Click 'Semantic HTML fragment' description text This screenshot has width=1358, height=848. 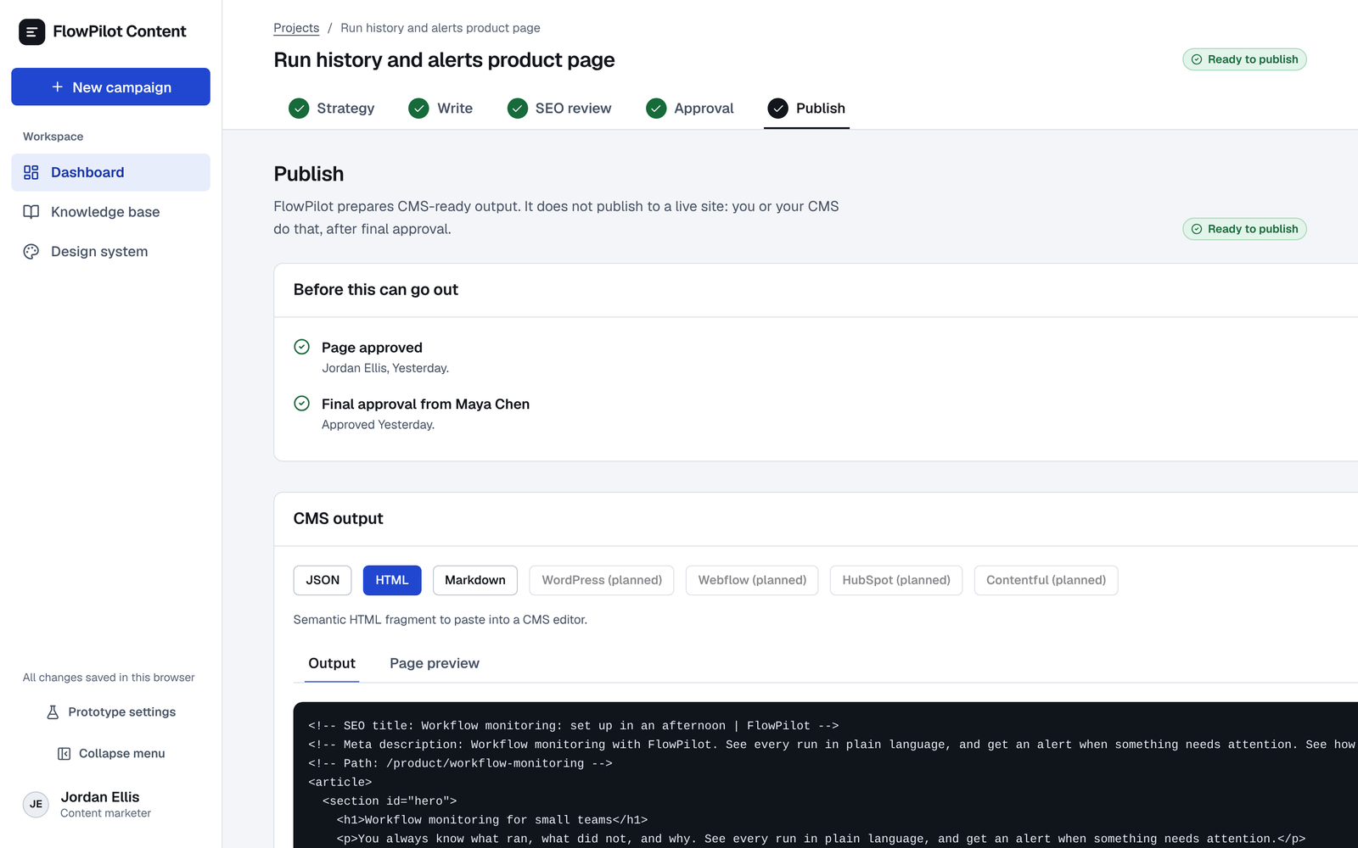click(441, 620)
